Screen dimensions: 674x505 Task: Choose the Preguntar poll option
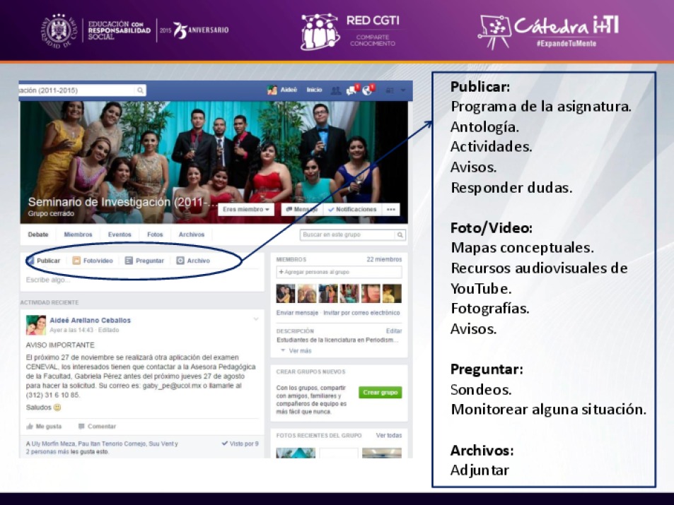click(144, 261)
